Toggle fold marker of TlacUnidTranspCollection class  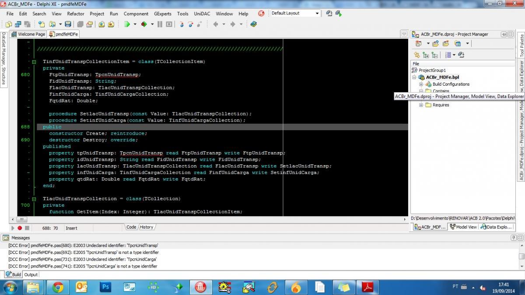pyautogui.click(x=34, y=199)
